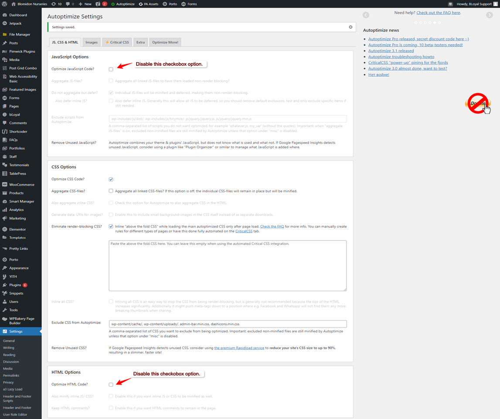Click the Pages icon in the sidebar
This screenshot has height=419, width=500.
coord(4,106)
